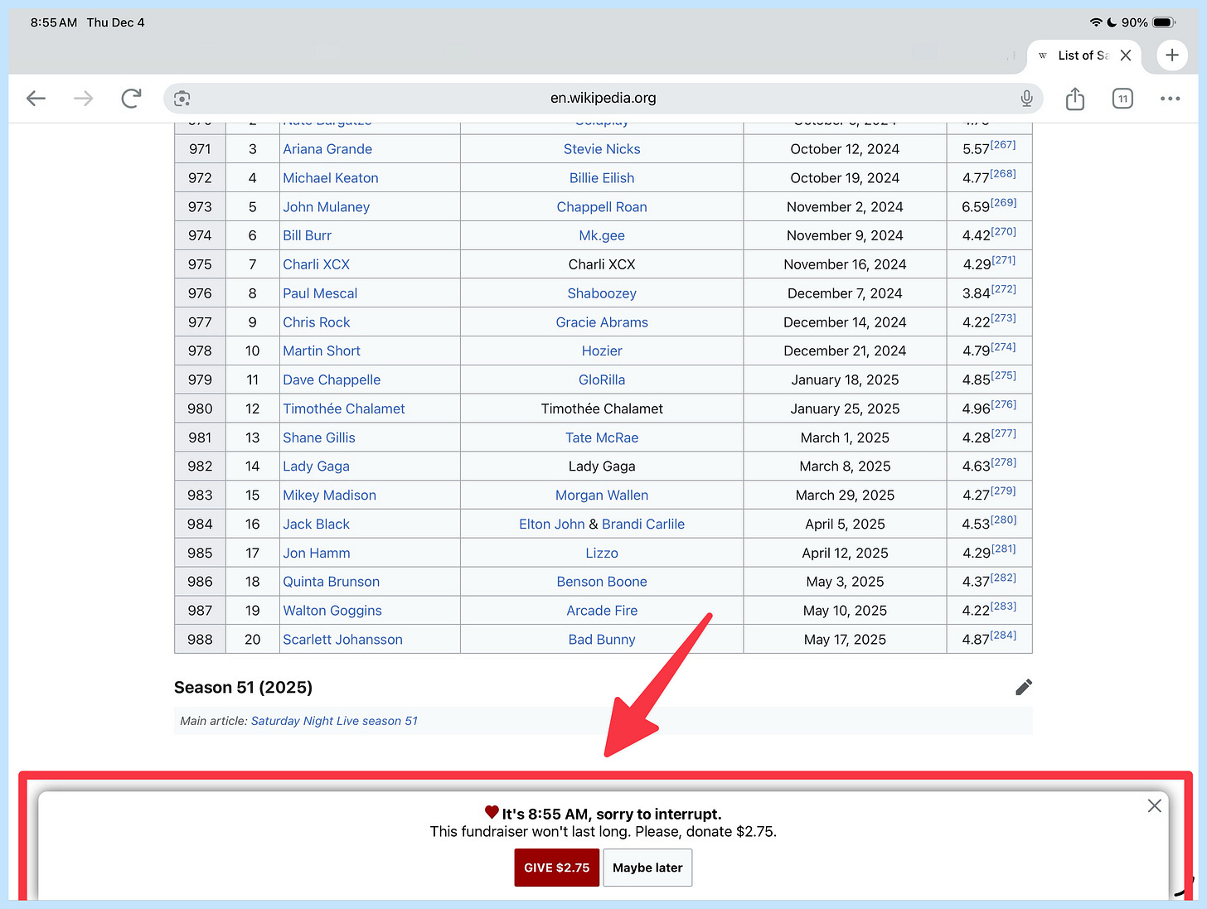Tap the browser back arrow
Screen dimensions: 1207x909
point(36,99)
